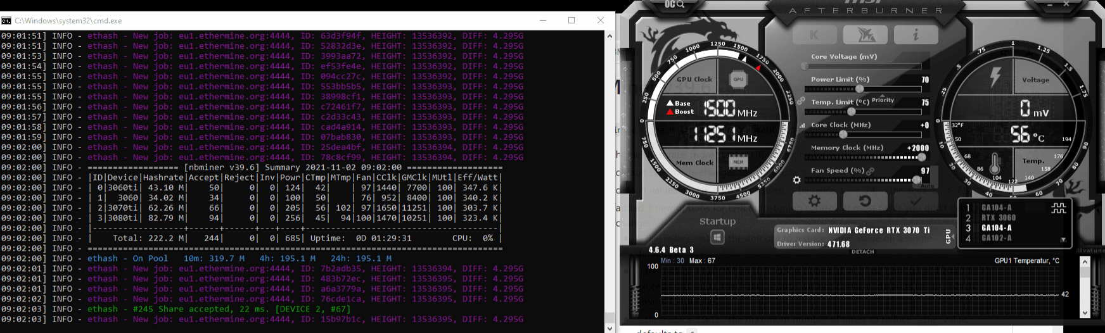1105x333 pixels.
Task: Click the Memory Clock slider handle
Action: pyautogui.click(x=921, y=157)
